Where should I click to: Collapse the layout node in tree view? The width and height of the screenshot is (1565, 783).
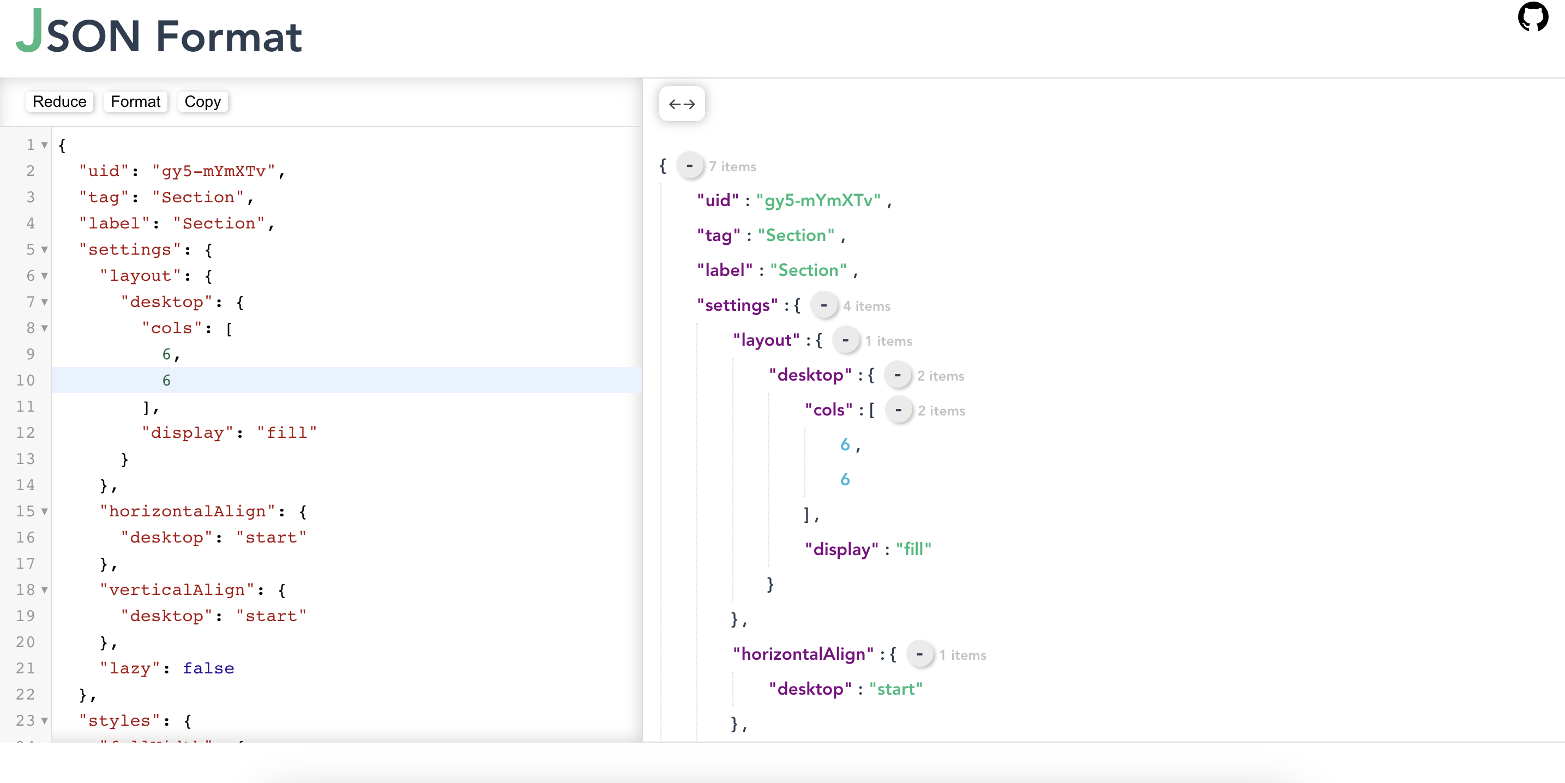[x=845, y=340]
